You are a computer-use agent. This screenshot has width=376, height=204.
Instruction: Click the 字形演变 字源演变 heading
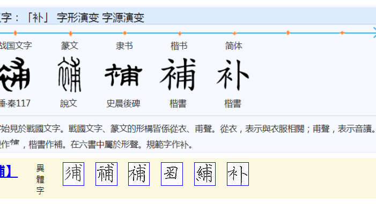100,18
